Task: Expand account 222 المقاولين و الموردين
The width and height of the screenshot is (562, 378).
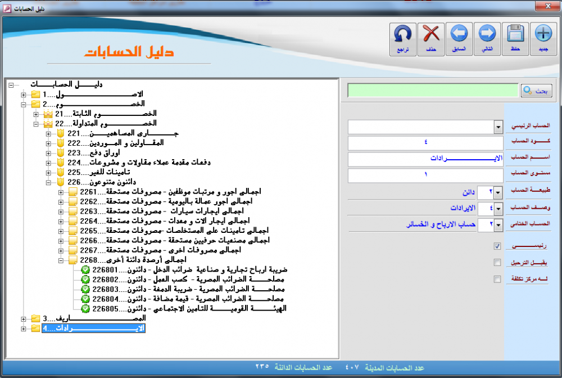Action: click(x=48, y=143)
